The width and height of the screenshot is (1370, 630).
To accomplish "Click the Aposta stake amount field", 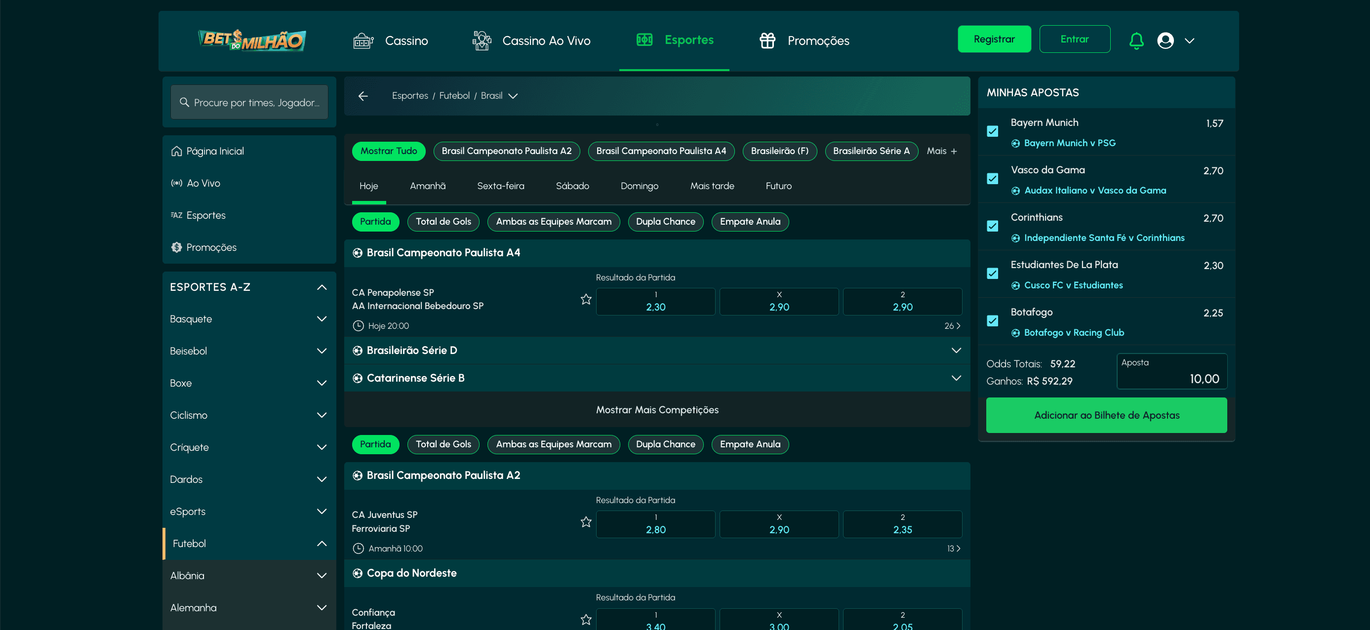I will coord(1171,371).
